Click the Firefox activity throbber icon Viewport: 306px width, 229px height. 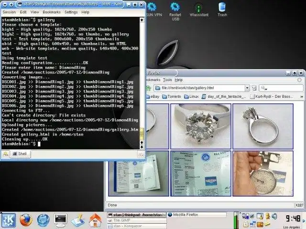point(299,80)
